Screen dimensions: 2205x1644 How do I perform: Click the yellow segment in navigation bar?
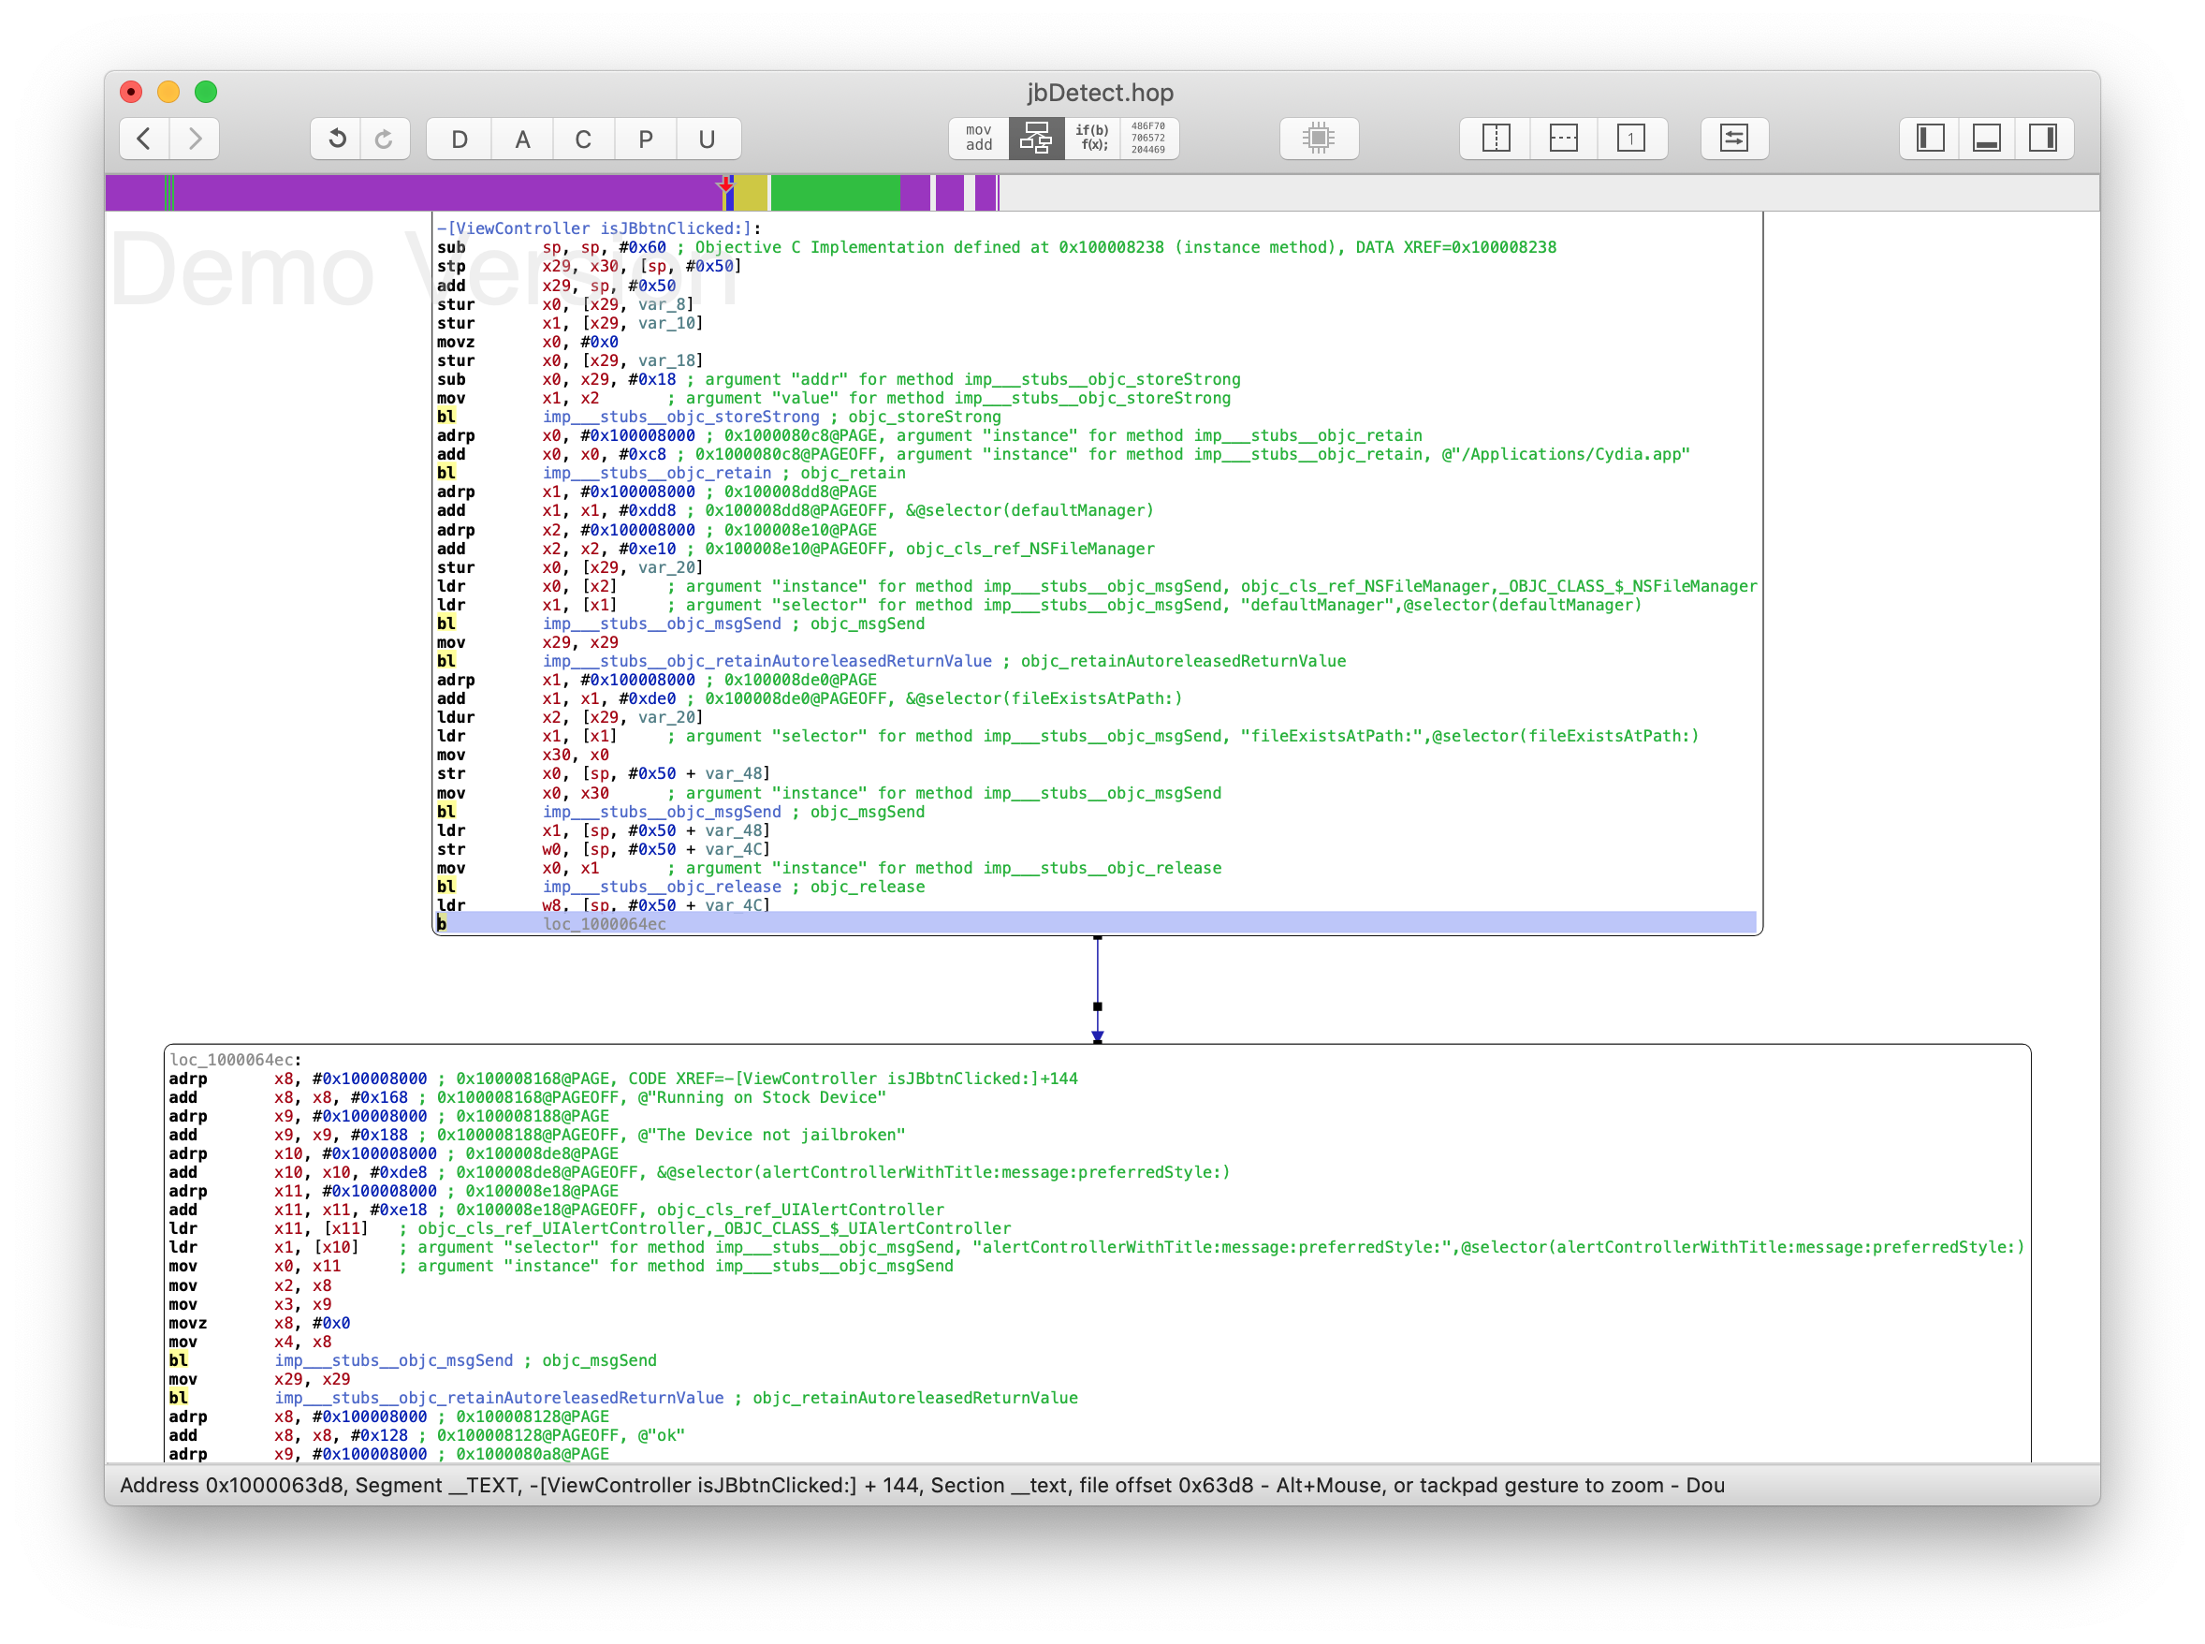[x=751, y=192]
